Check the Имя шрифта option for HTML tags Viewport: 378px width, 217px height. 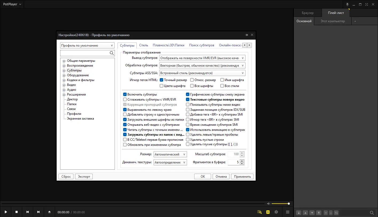(x=222, y=80)
